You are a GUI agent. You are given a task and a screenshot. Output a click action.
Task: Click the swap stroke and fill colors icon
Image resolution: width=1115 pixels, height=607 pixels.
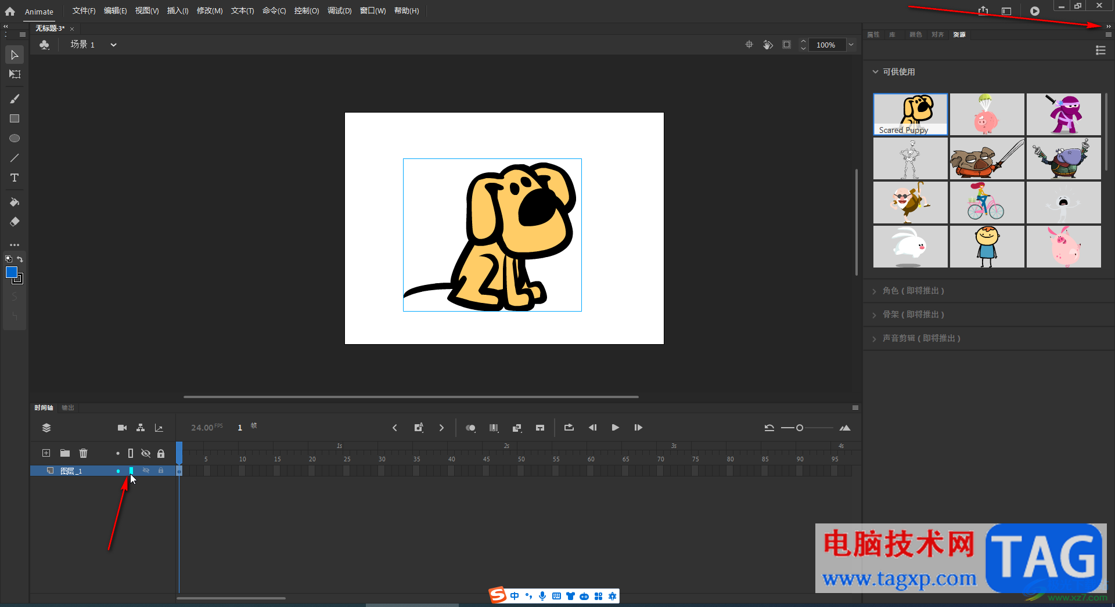[20, 259]
